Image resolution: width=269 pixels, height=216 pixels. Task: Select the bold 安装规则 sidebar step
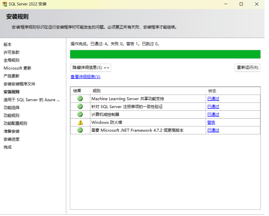[12, 92]
